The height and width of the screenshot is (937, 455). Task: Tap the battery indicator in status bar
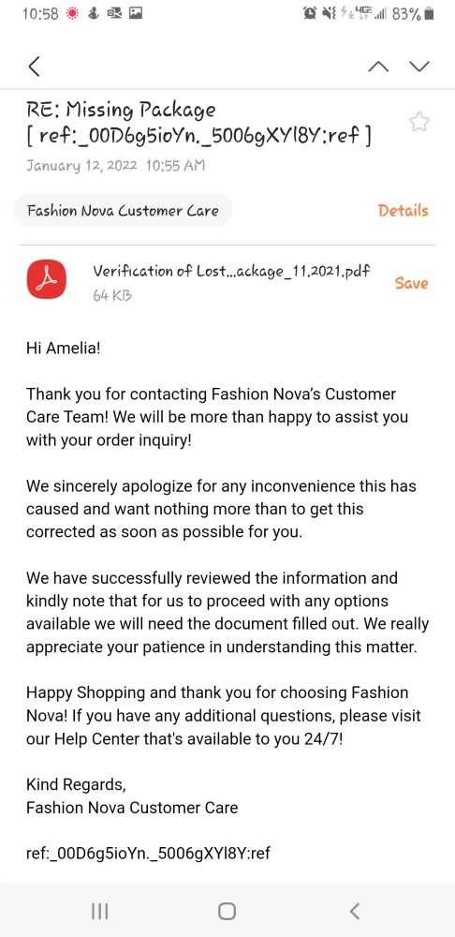(x=430, y=14)
